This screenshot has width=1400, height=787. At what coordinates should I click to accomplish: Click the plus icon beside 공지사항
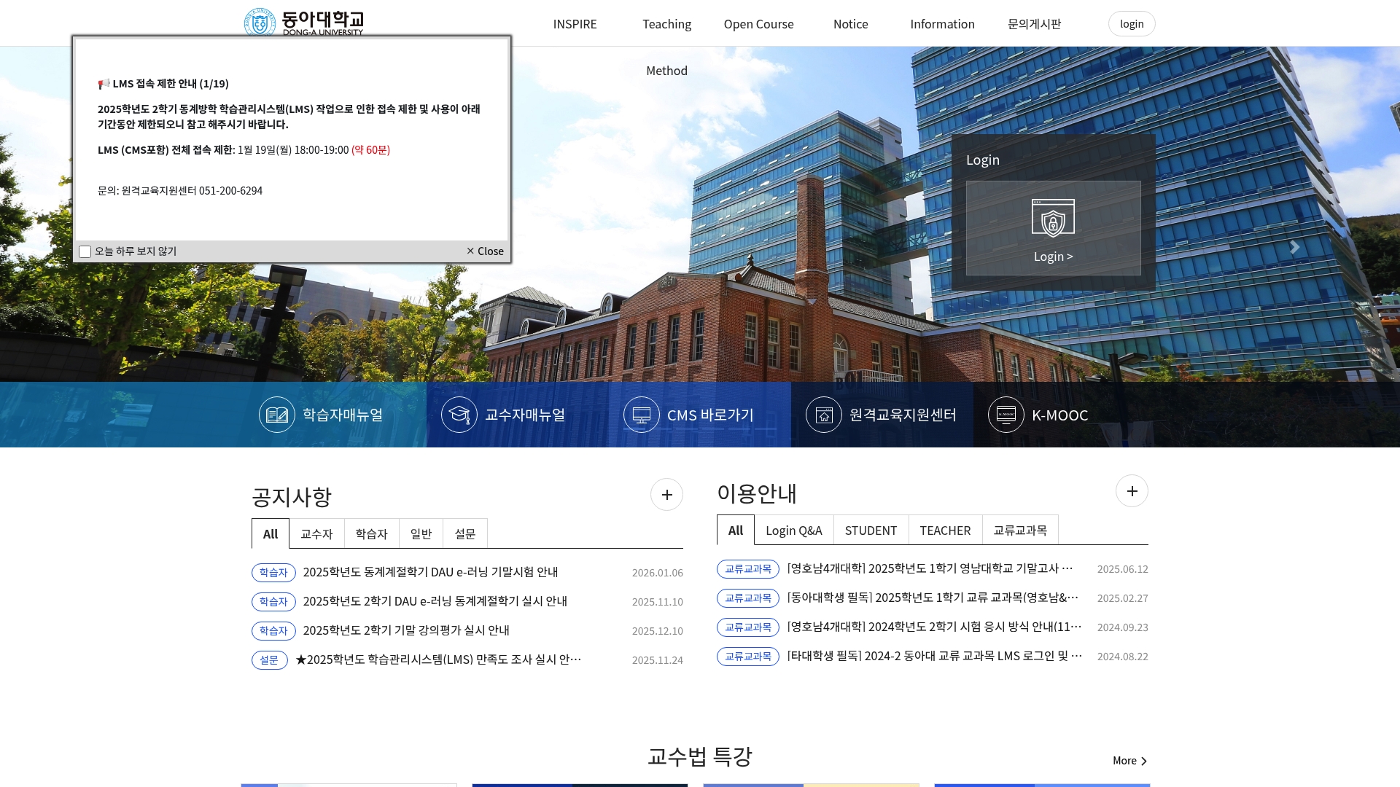click(x=666, y=494)
